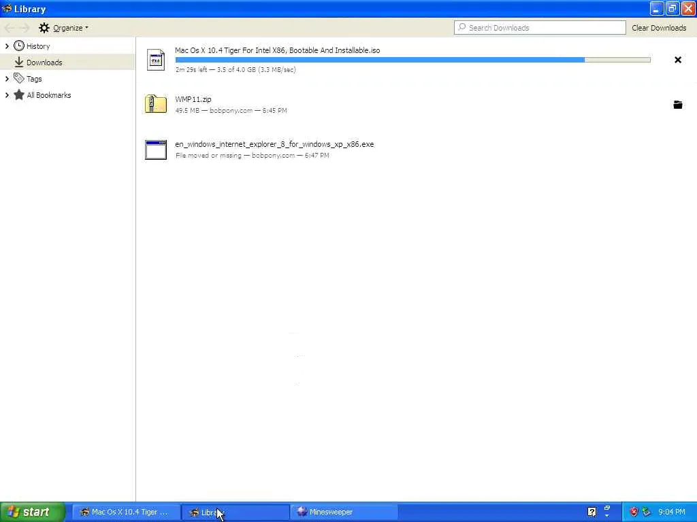Click the Library window title icon
The height and width of the screenshot is (522, 697).
point(7,8)
